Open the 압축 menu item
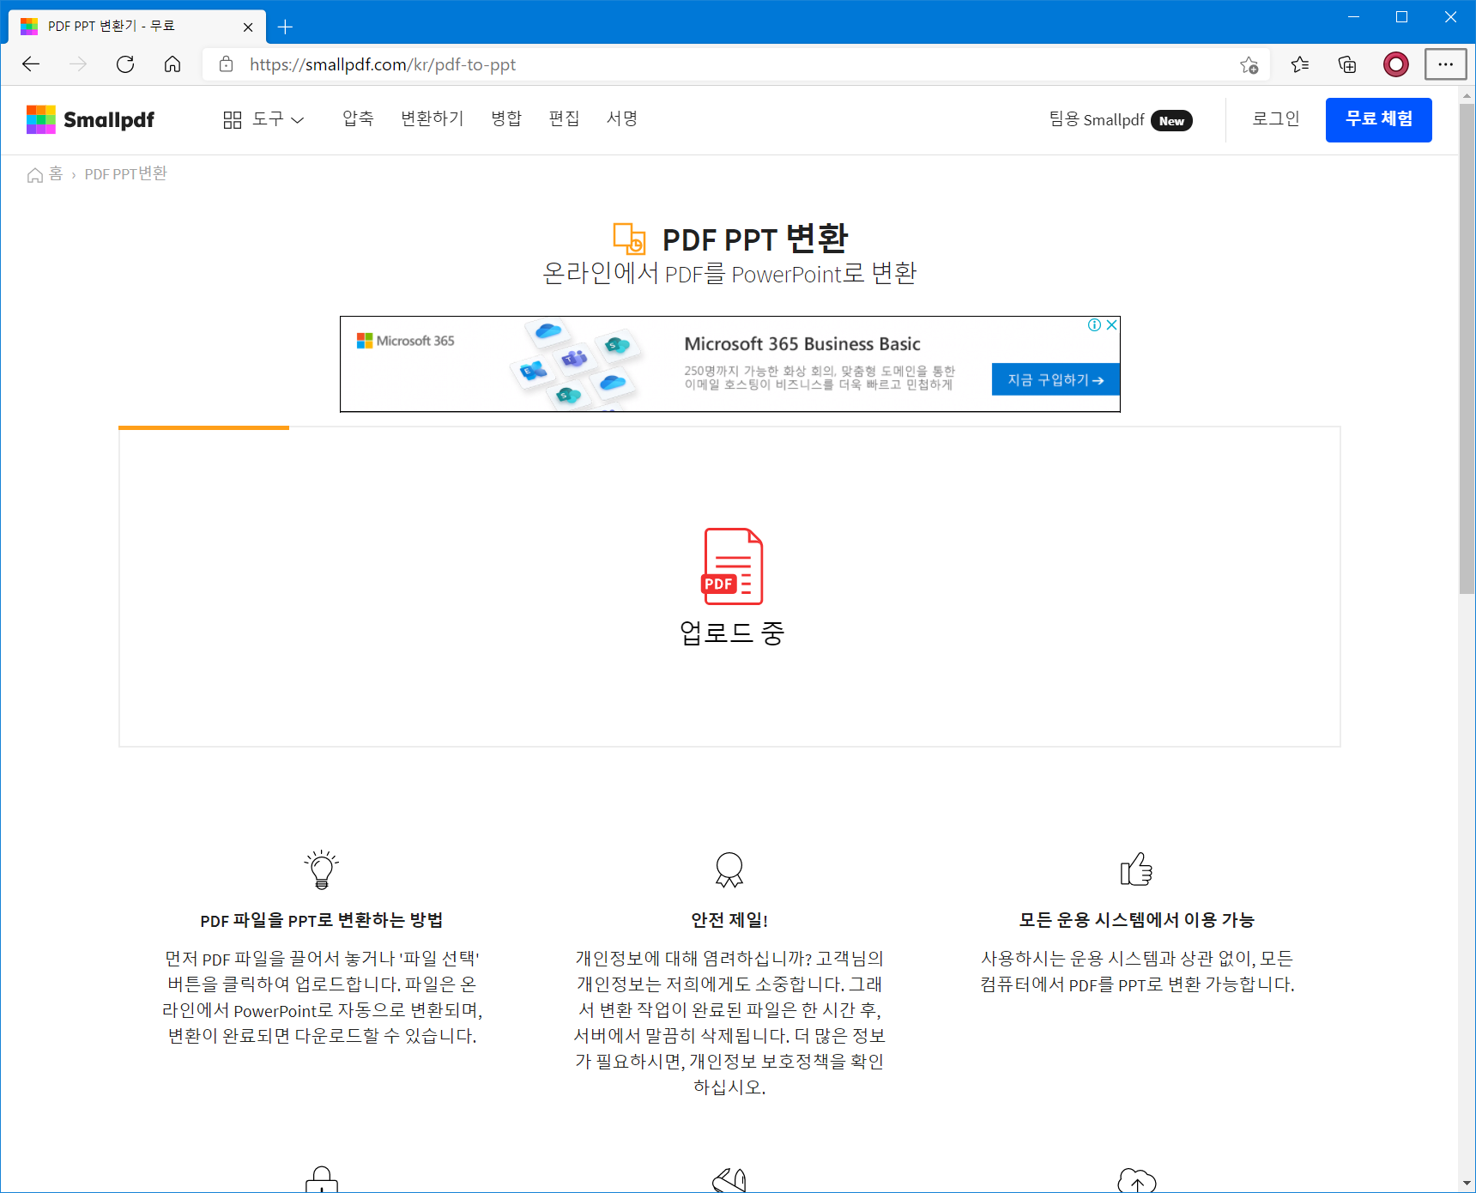Viewport: 1476px width, 1193px height. 358,118
